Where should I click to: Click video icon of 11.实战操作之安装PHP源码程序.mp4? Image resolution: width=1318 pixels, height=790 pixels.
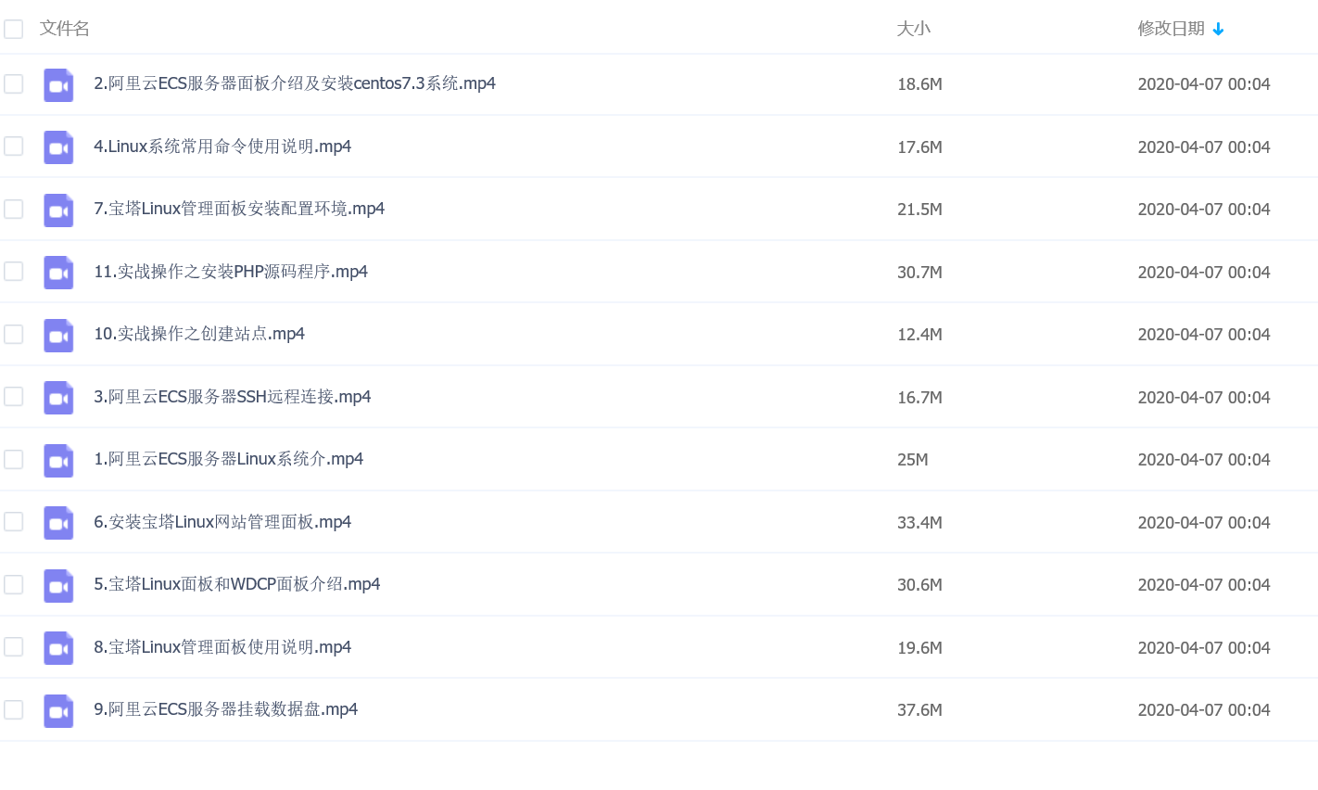pyautogui.click(x=58, y=273)
